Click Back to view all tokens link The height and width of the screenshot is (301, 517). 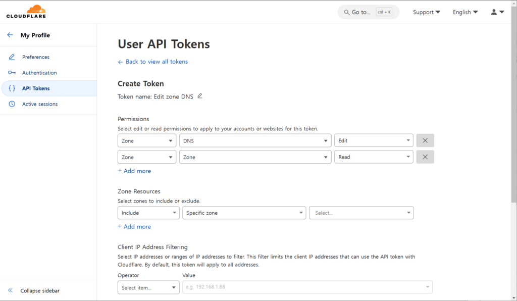156,62
